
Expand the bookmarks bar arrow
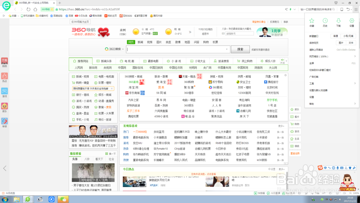(x=4, y=16)
